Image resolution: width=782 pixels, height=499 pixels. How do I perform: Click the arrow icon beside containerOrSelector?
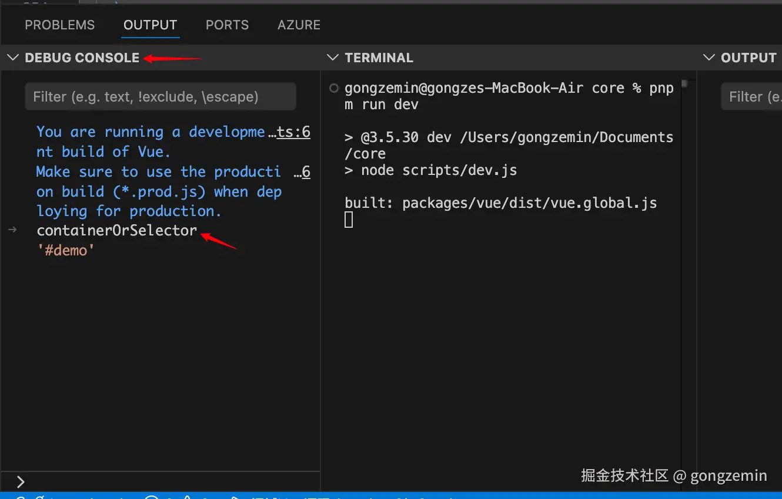[x=12, y=230]
